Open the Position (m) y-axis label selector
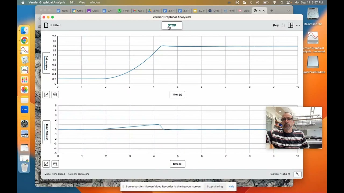Screen dimensions: 344x193 (x=46, y=63)
